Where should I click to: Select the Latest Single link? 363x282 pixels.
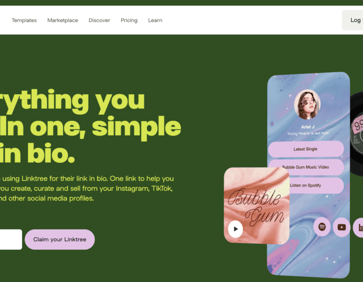[306, 149]
